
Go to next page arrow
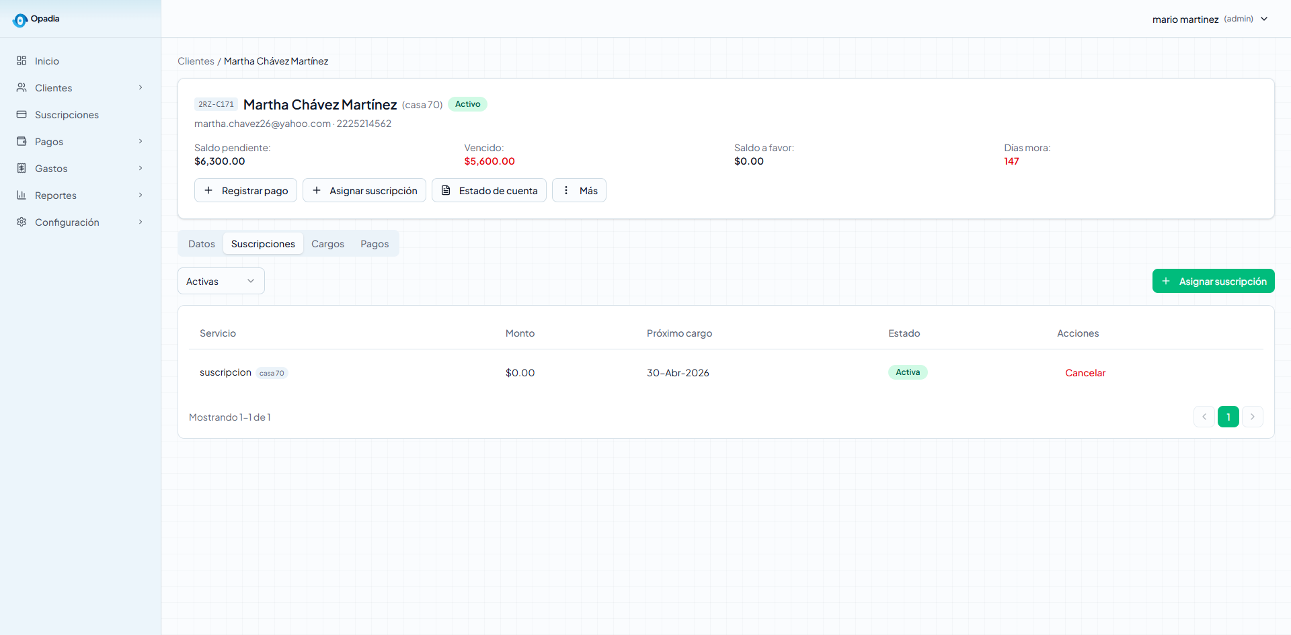[x=1253, y=417]
